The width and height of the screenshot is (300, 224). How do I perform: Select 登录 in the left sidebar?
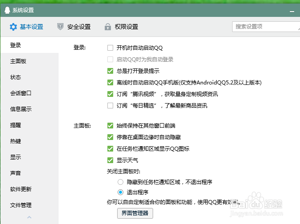[30, 45]
